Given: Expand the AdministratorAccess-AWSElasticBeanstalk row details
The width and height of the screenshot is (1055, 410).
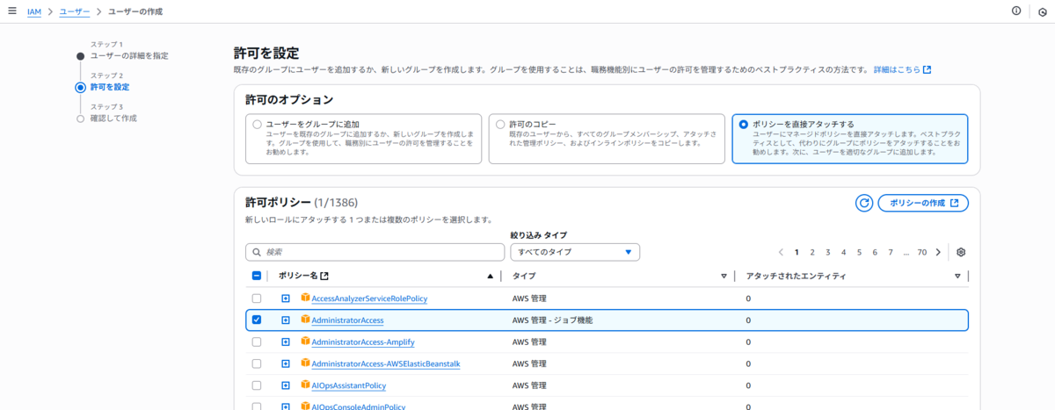Looking at the screenshot, I should (286, 363).
